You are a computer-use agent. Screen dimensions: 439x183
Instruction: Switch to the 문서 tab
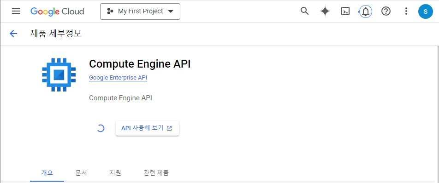pos(81,173)
